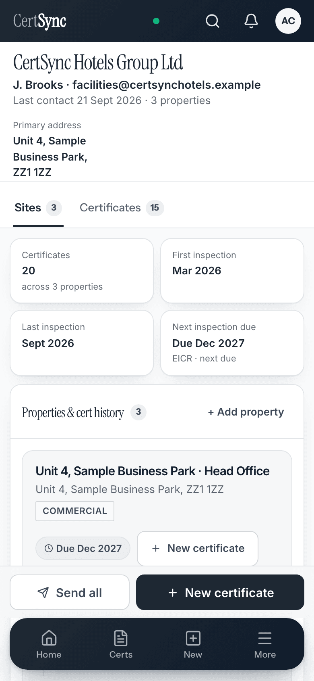
Task: Click gray address 'Unit 4, Sample Business Park, ZZ1 1ZZ'
Action: [130, 489]
